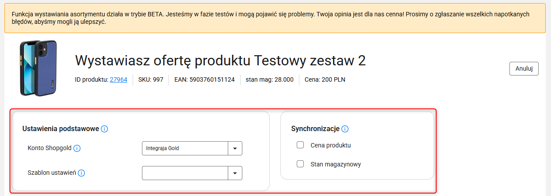Expand Konto Shopgold dropdown arrow

[x=235, y=148]
